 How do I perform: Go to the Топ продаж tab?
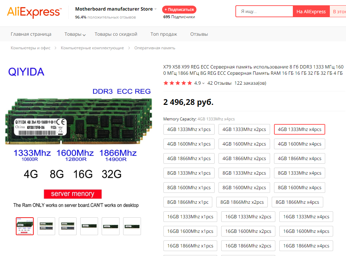pos(164,34)
